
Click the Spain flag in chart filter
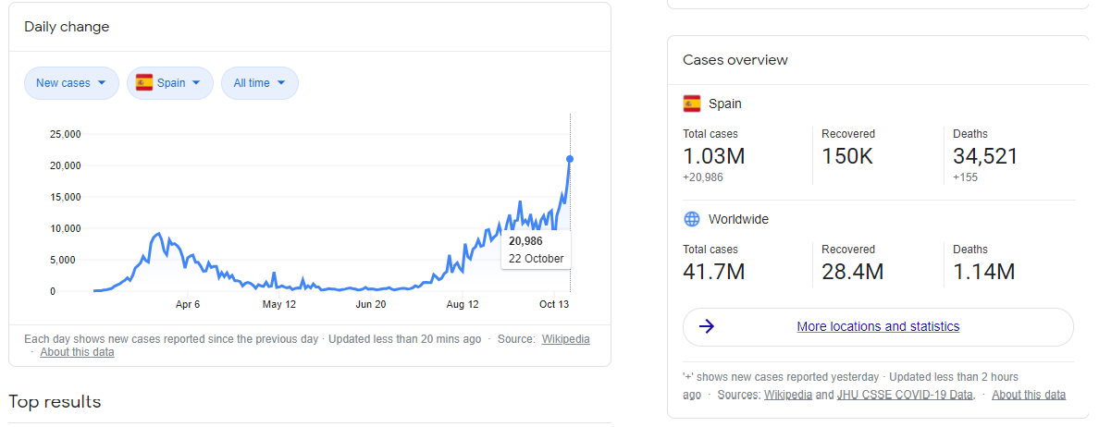point(144,83)
